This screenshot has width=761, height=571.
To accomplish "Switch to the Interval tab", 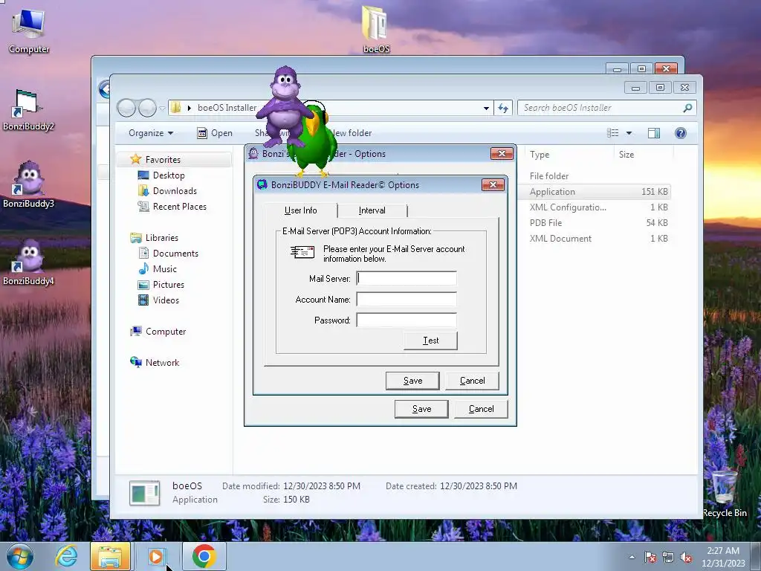I will pos(372,210).
